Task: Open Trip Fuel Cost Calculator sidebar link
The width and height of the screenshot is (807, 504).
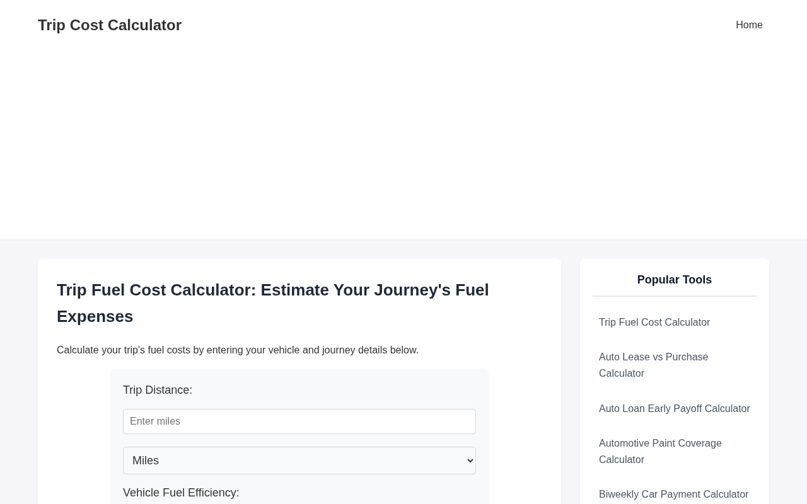Action: 654,323
